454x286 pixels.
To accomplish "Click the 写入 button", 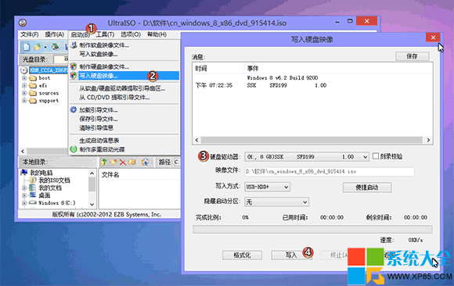I will coord(291,255).
